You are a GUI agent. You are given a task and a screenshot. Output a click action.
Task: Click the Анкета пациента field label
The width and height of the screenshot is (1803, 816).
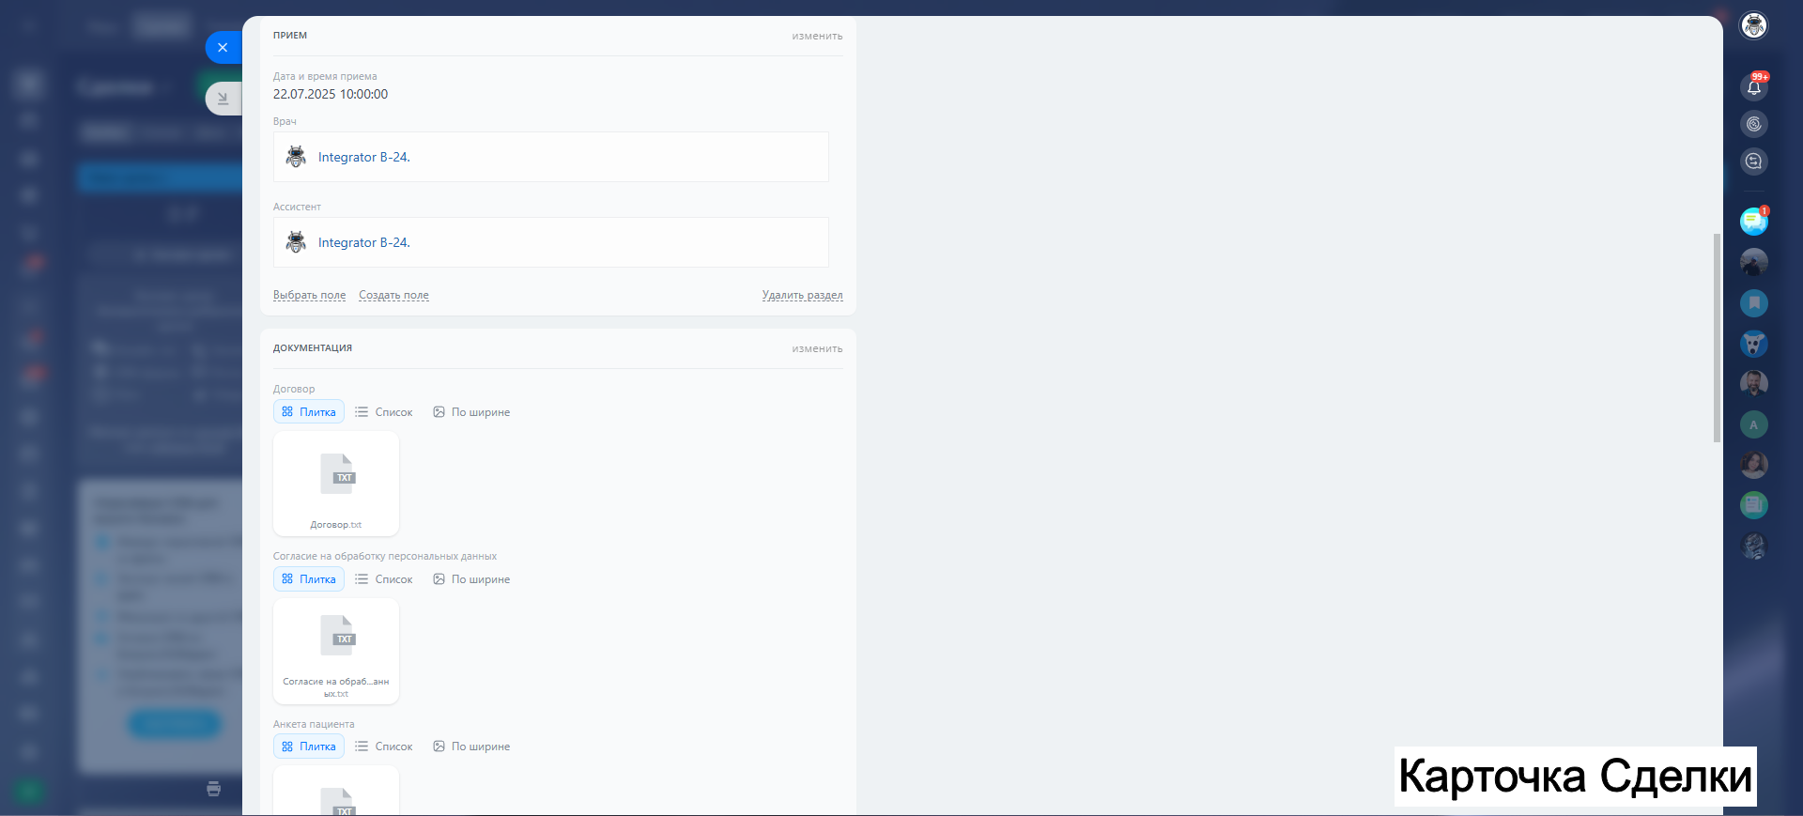pyautogui.click(x=314, y=724)
